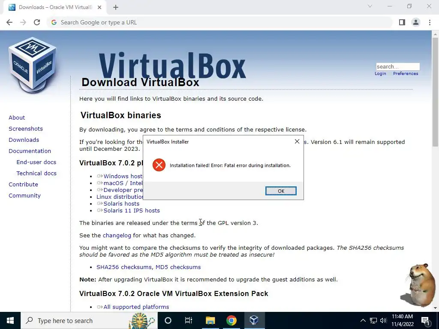Go back to the previous browser page
This screenshot has height=329, width=439.
pos(9,22)
